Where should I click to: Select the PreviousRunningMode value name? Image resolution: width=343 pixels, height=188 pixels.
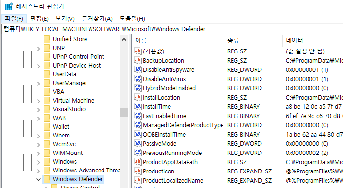pos(172,153)
